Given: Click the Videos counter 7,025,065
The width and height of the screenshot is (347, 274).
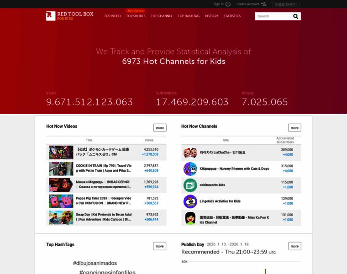Looking at the screenshot, I should tap(265, 102).
